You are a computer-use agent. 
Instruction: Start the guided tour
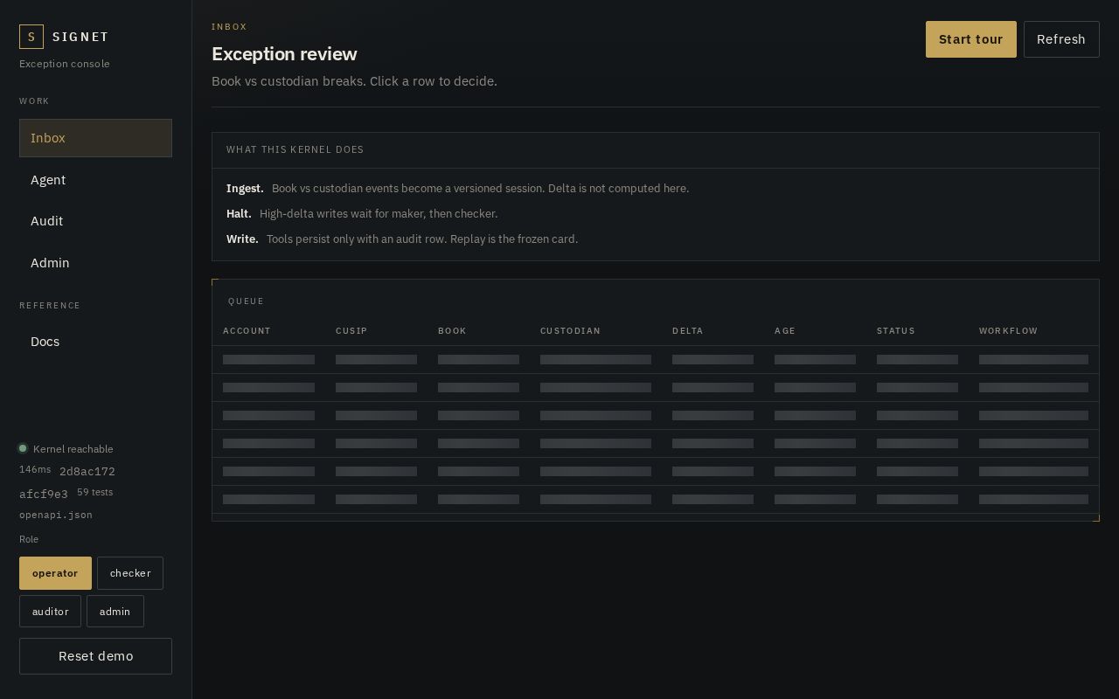970,39
